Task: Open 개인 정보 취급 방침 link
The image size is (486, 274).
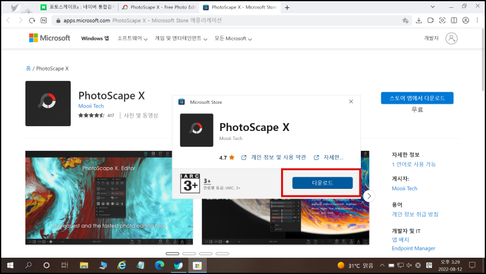Action: pyautogui.click(x=415, y=214)
